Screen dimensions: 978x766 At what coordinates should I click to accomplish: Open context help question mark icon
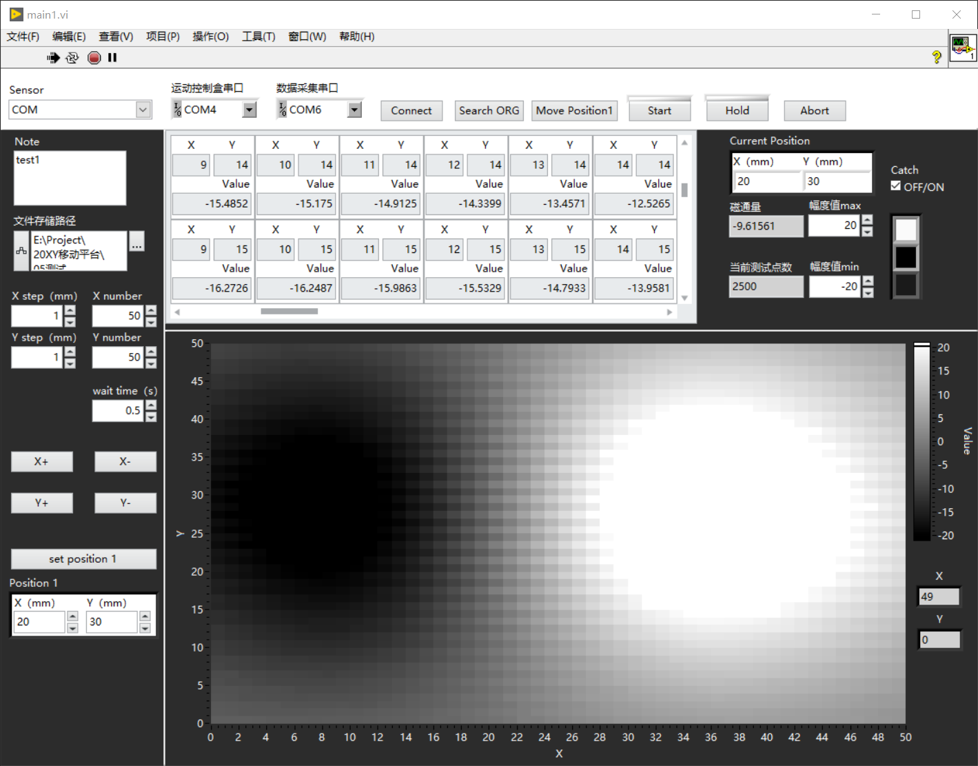click(x=936, y=57)
